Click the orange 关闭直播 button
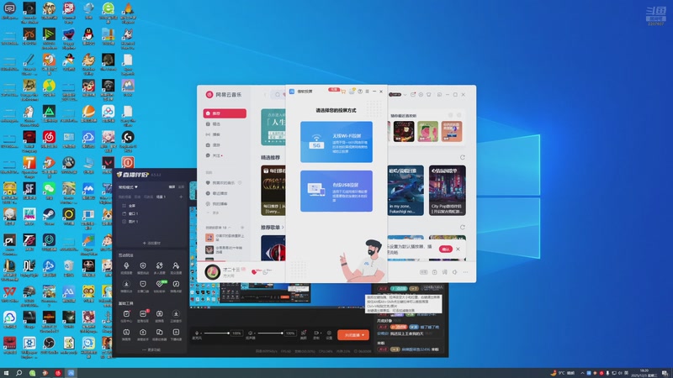 coord(353,335)
